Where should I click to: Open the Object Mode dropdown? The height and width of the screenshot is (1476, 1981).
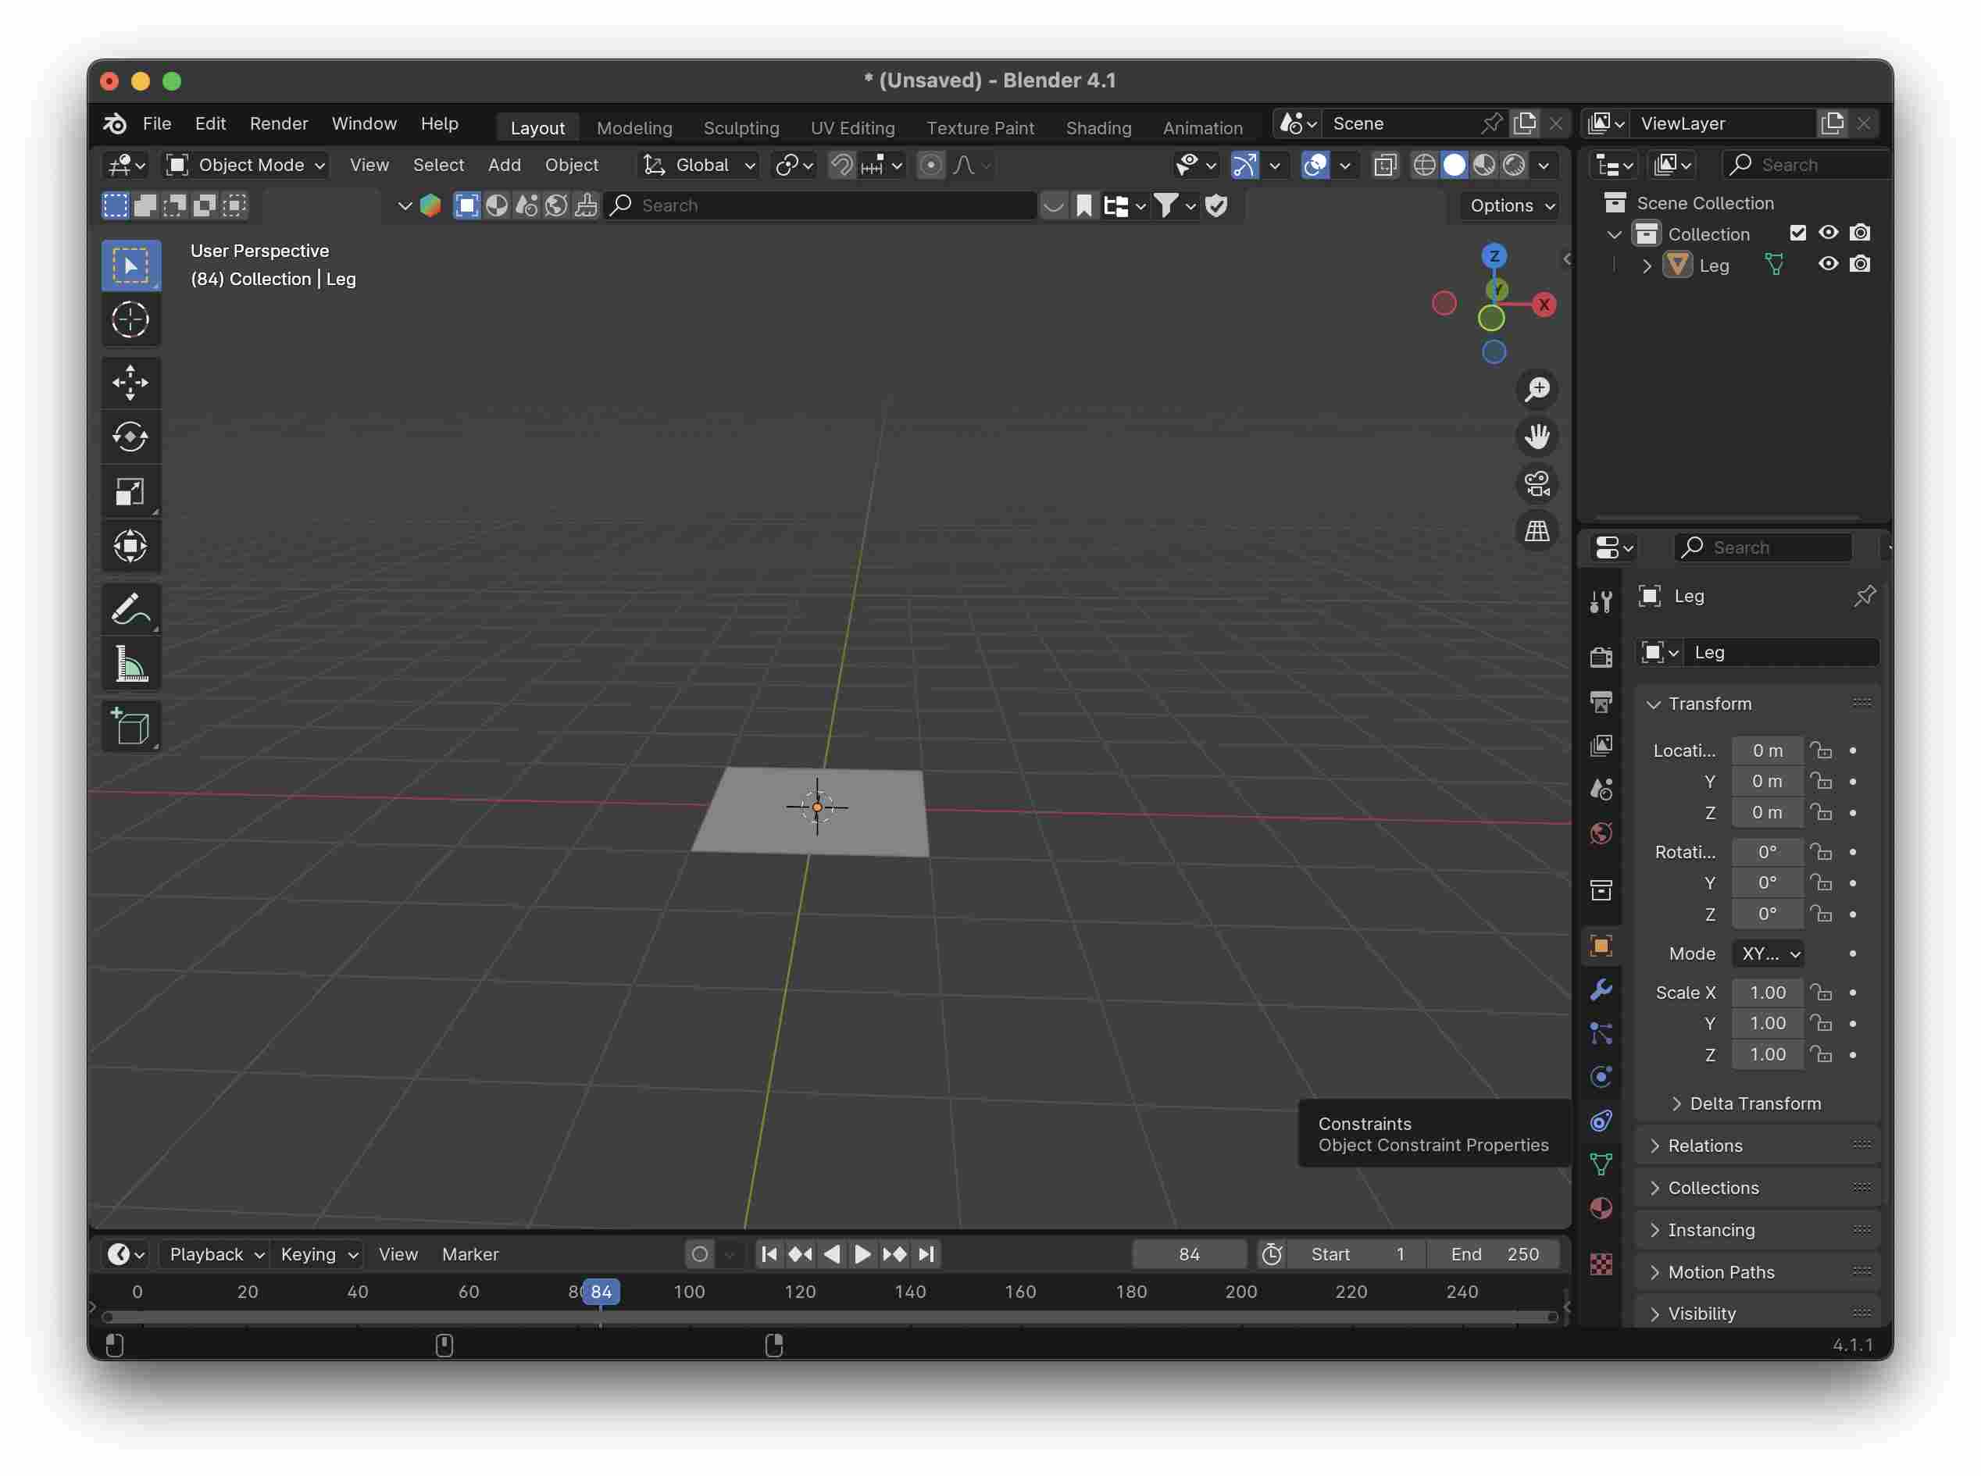click(247, 166)
